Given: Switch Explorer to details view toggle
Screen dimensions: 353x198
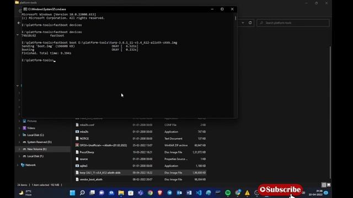Looking at the screenshot, I should (x=324, y=185).
